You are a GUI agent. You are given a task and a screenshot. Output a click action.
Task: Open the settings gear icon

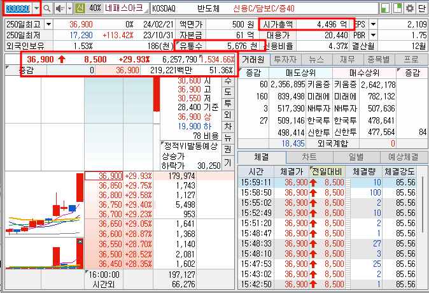click(x=409, y=8)
